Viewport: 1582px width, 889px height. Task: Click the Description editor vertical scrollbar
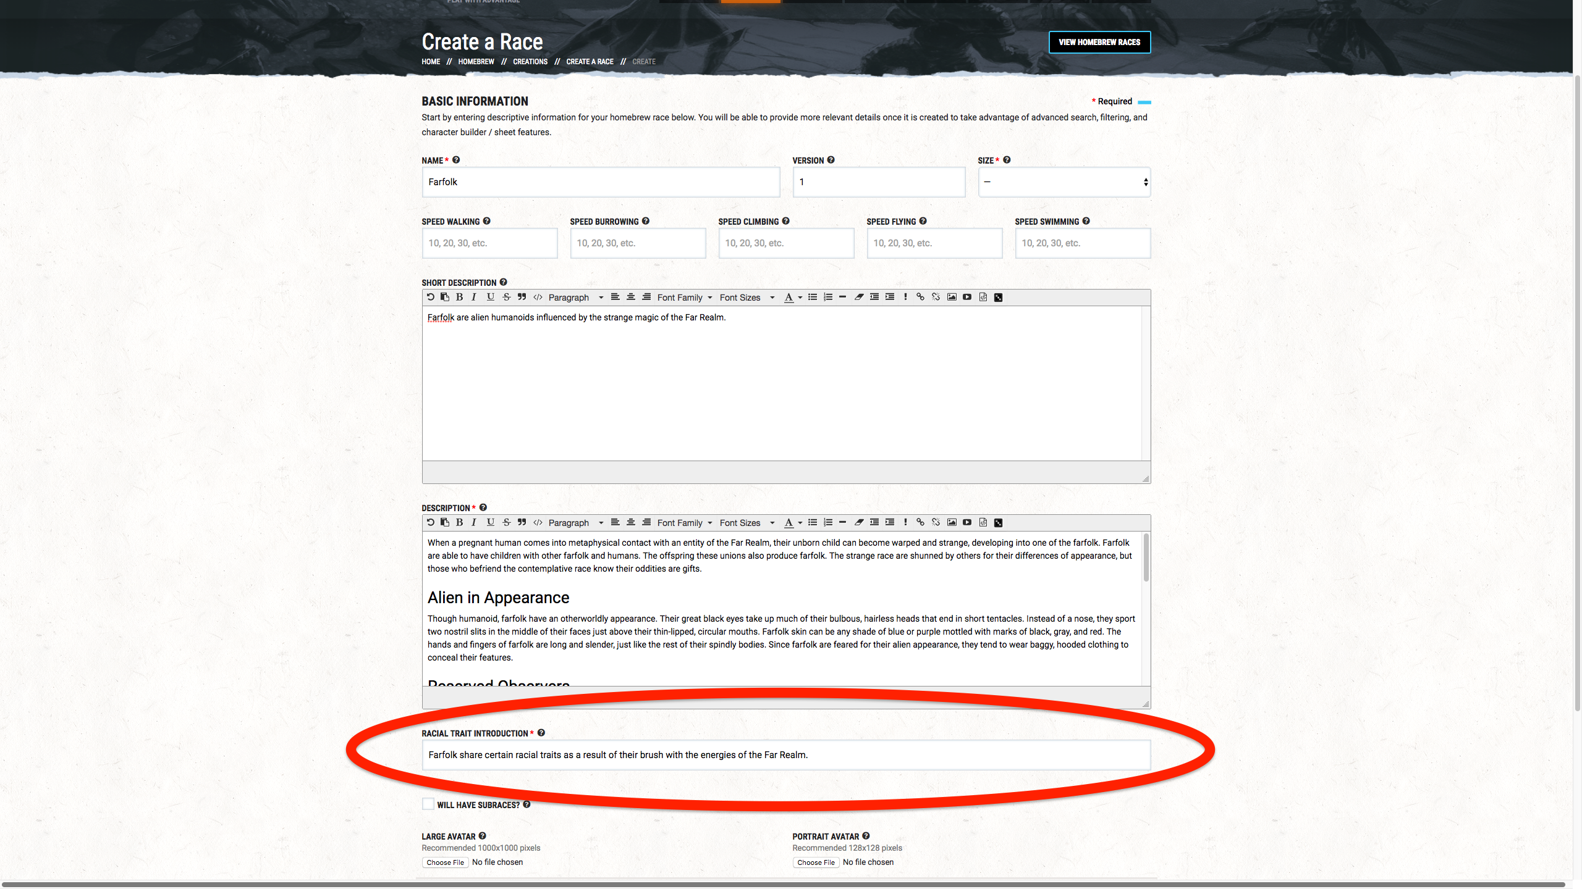(x=1146, y=557)
